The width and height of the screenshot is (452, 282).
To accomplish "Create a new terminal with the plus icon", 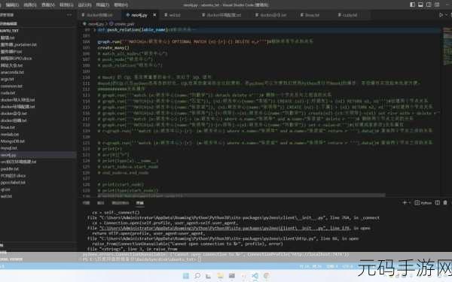I will pos(405,203).
